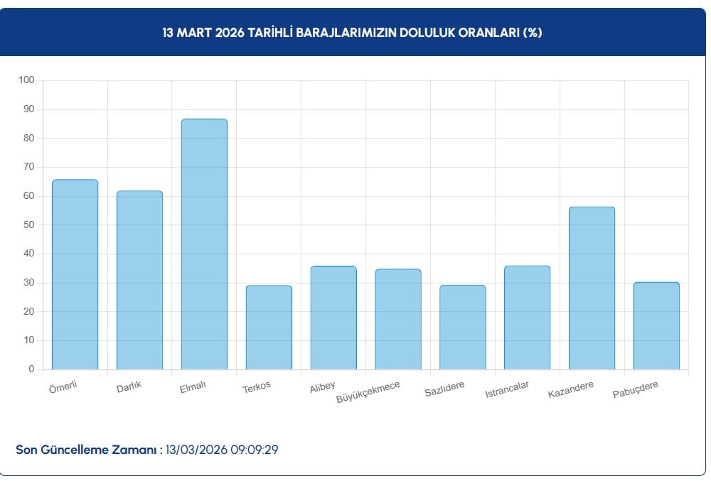The image size is (711, 481).
Task: Click the Elmalı axis label
Action: (x=193, y=388)
